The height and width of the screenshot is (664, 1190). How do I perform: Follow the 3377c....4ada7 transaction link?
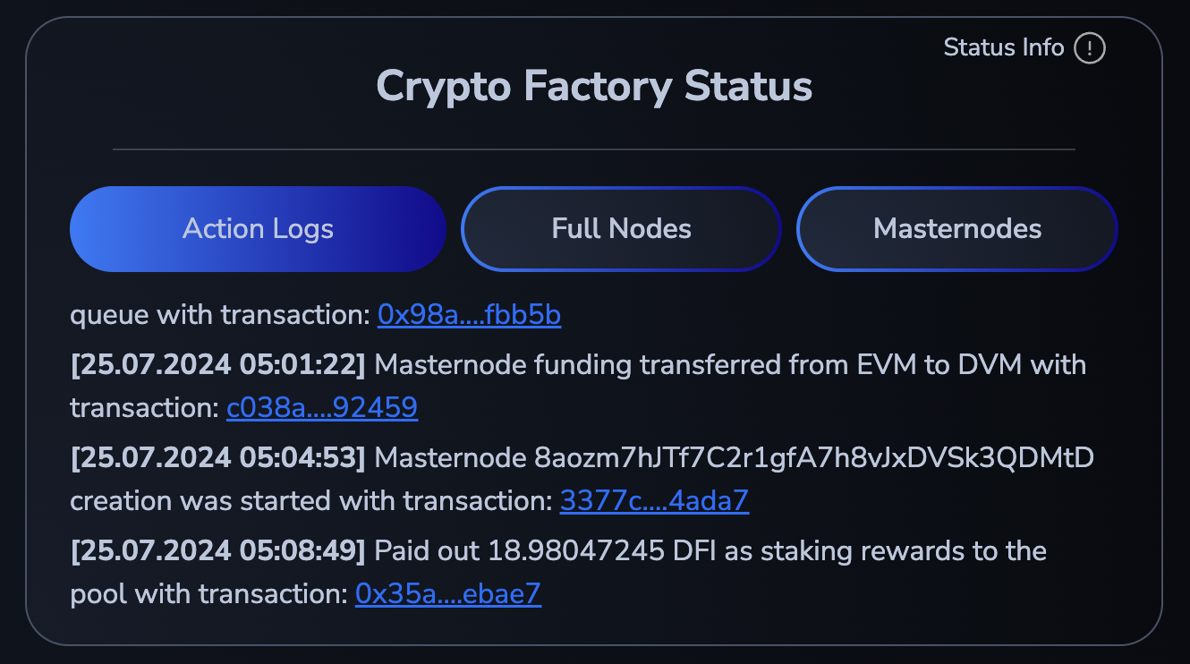point(654,501)
